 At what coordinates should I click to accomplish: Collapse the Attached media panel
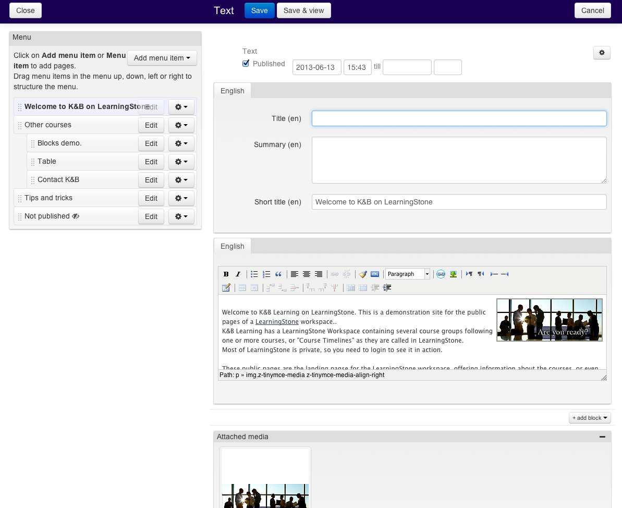[x=602, y=437]
